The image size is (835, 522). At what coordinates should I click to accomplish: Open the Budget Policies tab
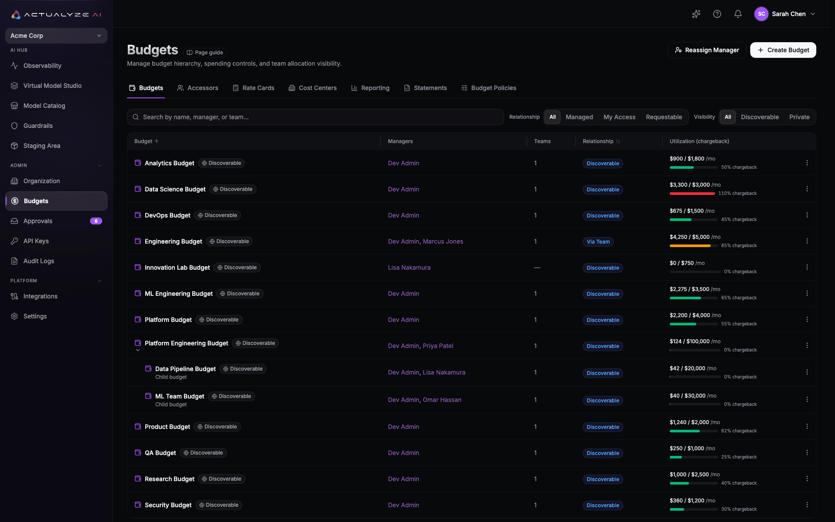pos(488,88)
